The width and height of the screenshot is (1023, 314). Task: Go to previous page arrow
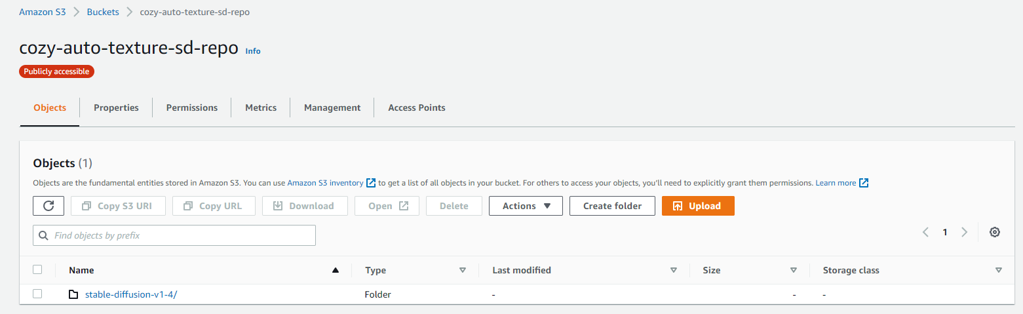click(925, 232)
